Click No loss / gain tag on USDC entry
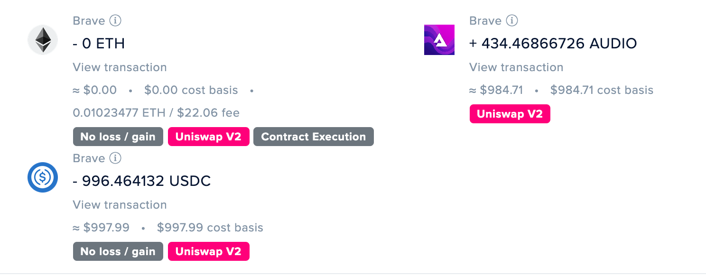706x276 pixels. point(118,251)
